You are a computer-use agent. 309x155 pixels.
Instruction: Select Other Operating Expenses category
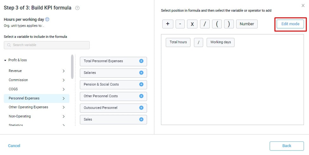coord(29,107)
